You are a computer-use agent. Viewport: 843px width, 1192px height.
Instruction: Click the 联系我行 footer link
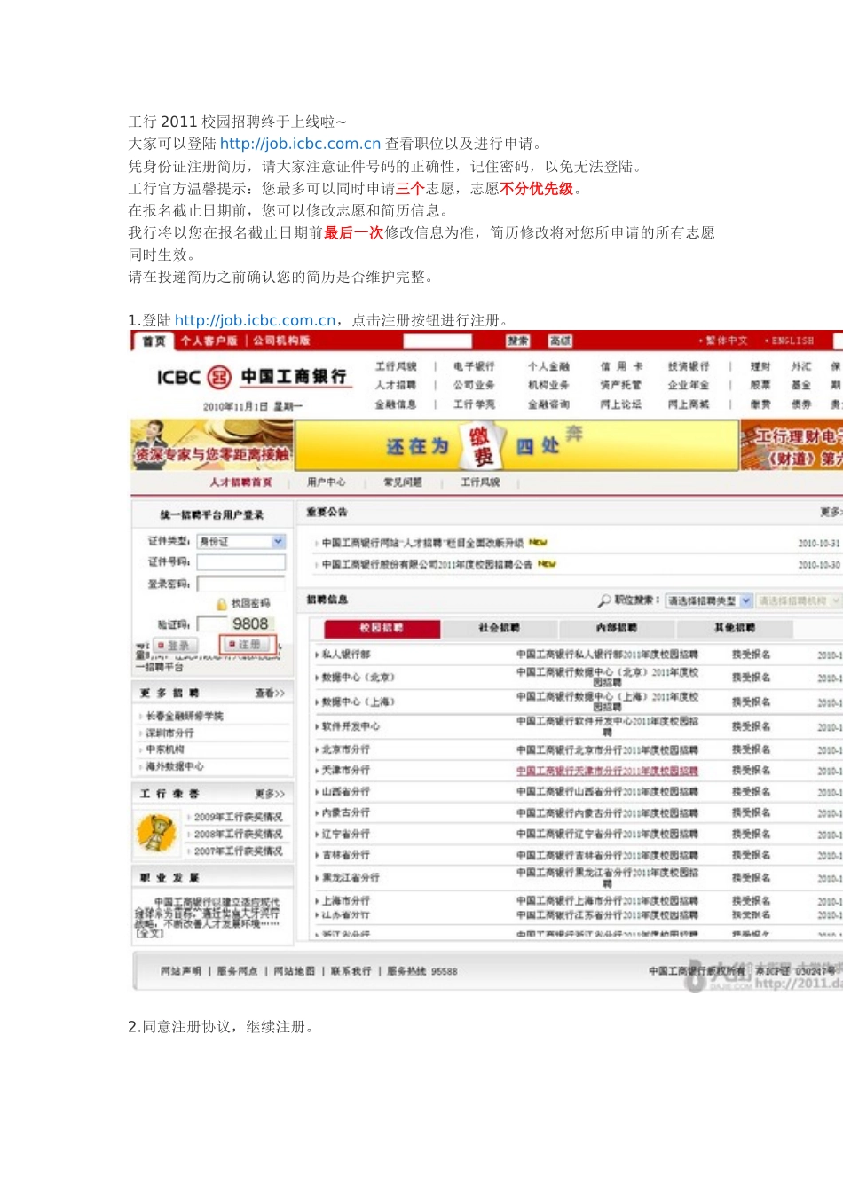click(351, 971)
